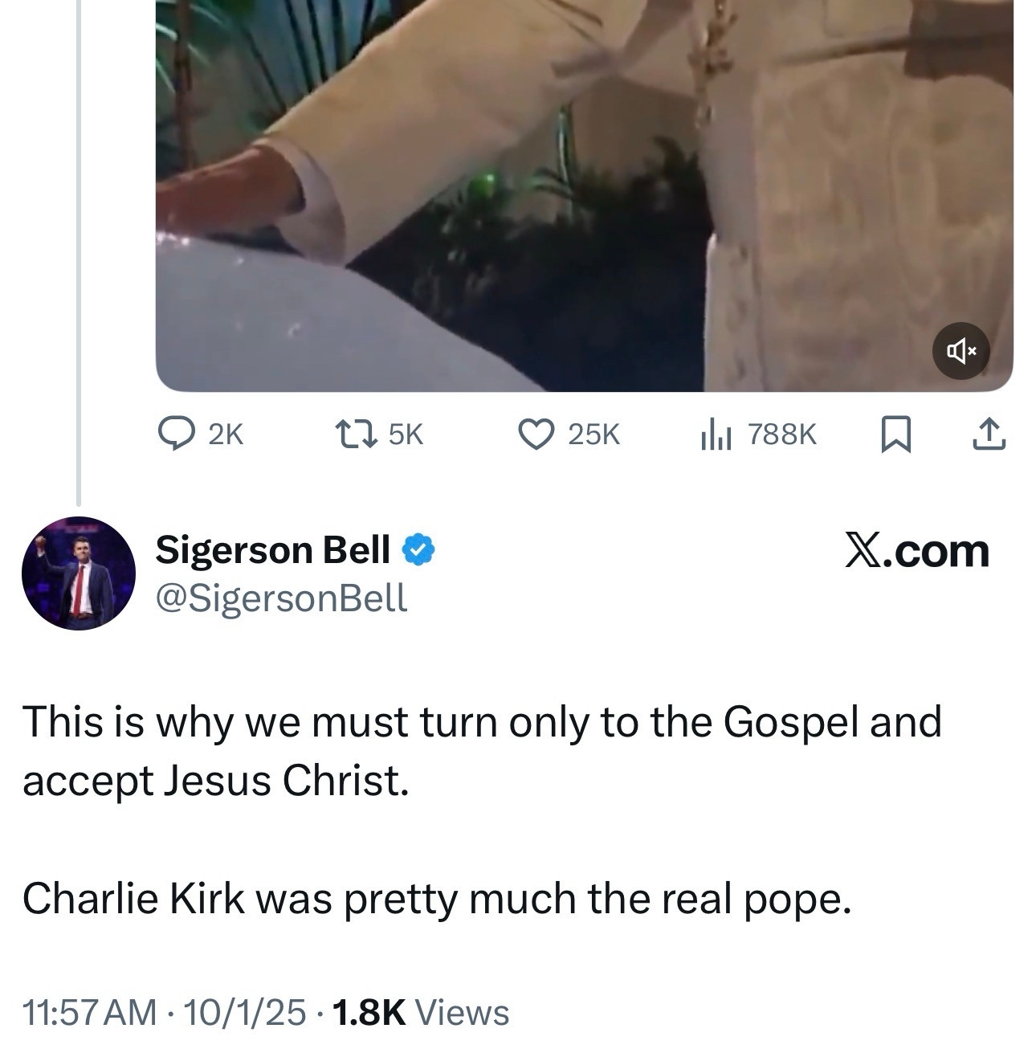Click the reply speech bubble icon
Image resolution: width=1036 pixels, height=1057 pixels.
pos(172,435)
